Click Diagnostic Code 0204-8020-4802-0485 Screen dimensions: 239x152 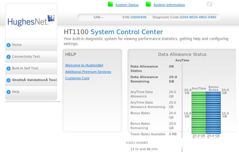tap(198, 17)
